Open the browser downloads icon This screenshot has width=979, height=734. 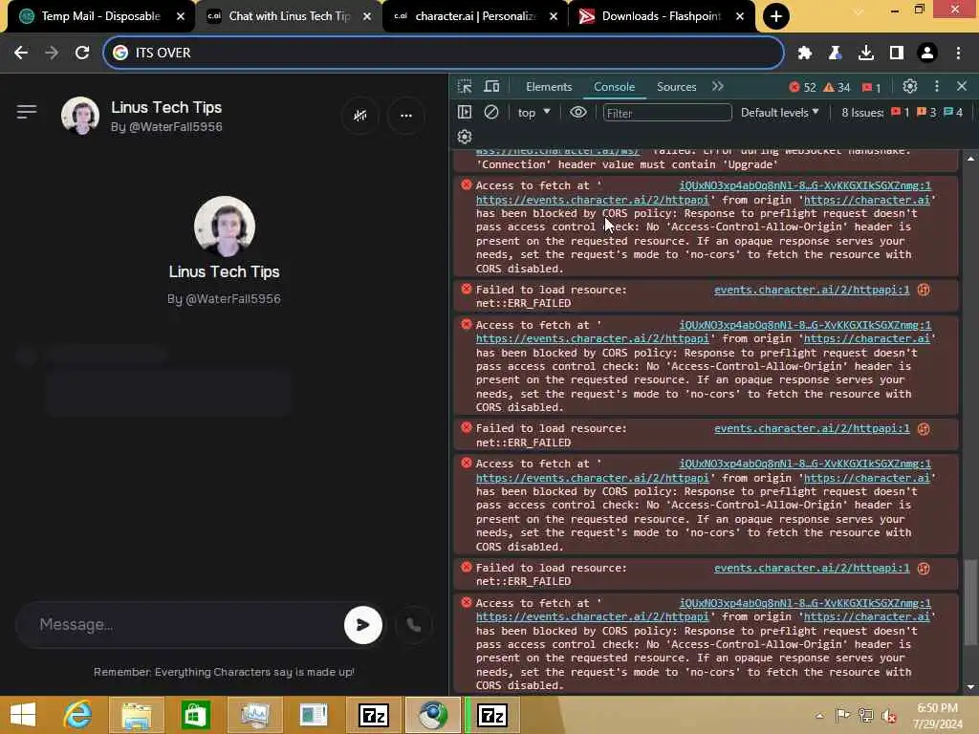tap(866, 54)
